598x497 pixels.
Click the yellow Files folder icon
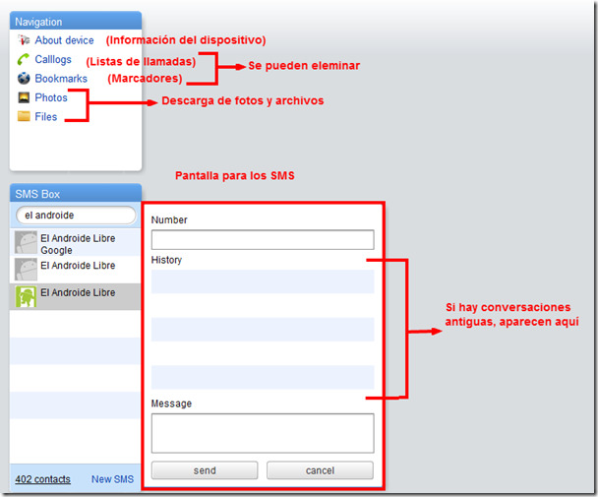tap(24, 117)
